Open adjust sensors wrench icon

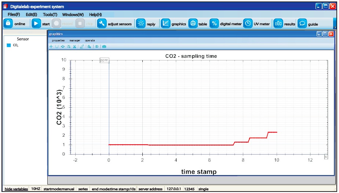(102, 24)
